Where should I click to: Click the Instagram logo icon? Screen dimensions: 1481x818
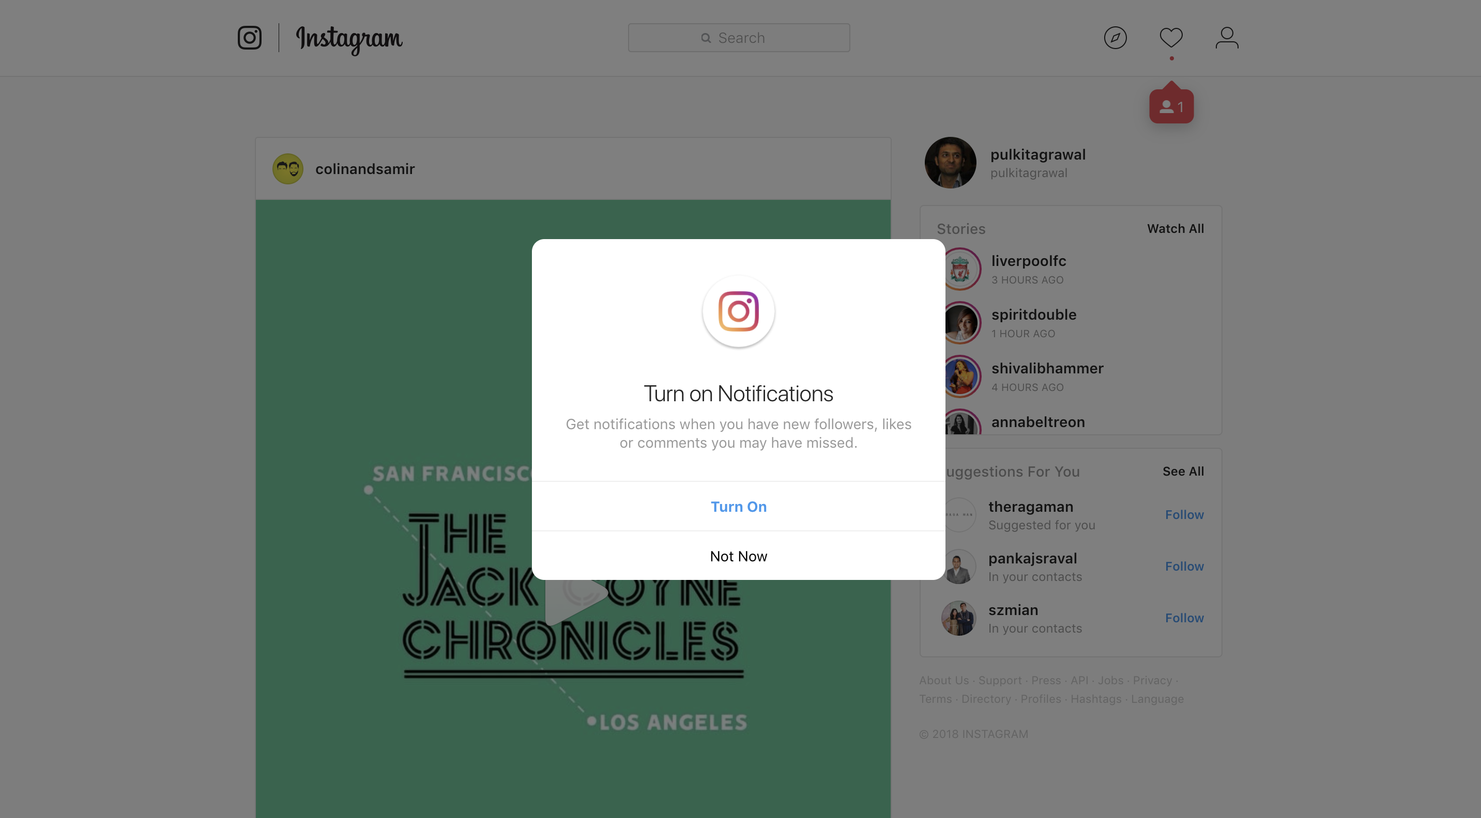pyautogui.click(x=248, y=37)
